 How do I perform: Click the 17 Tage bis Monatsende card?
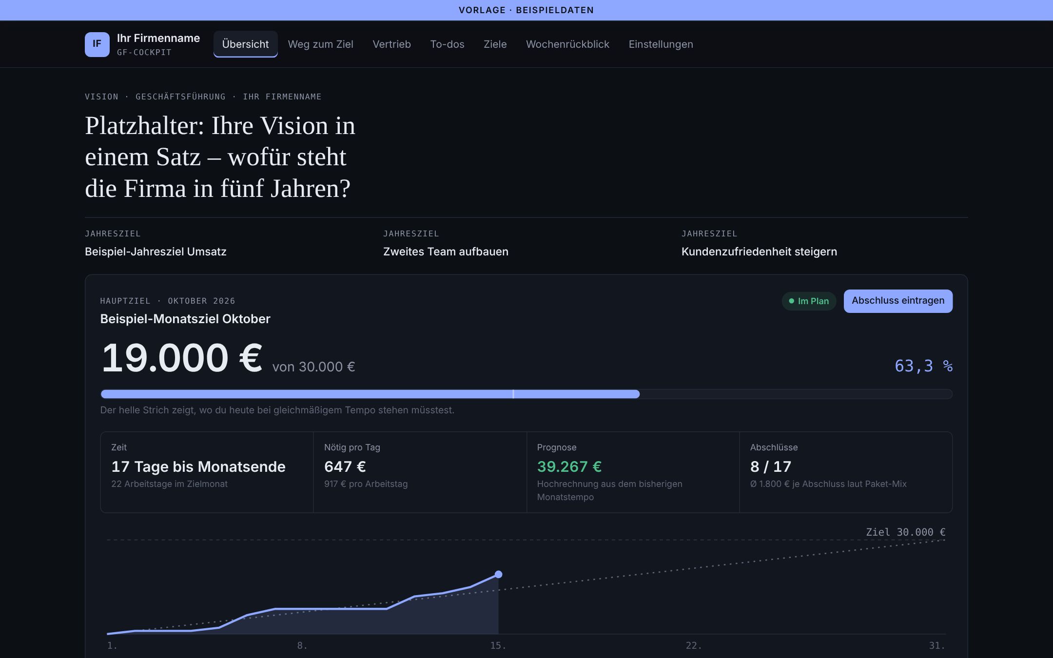coord(207,472)
